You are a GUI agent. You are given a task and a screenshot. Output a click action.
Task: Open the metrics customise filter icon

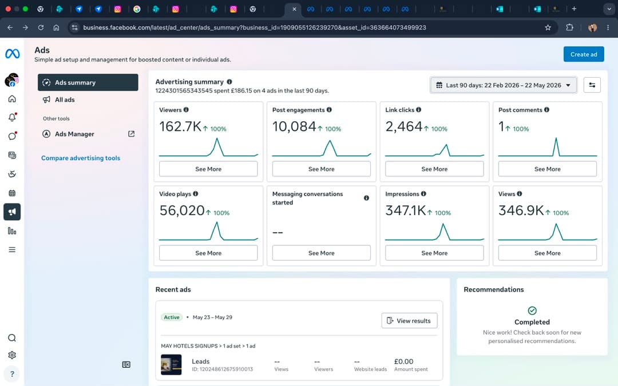coord(592,85)
